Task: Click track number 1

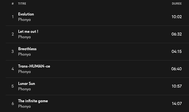Action: point(13,17)
